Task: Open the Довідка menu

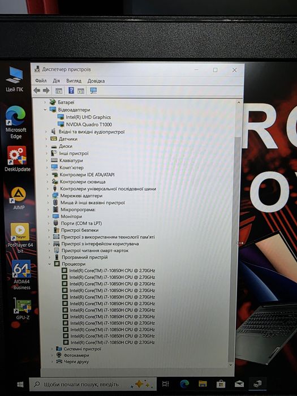Action: point(96,81)
